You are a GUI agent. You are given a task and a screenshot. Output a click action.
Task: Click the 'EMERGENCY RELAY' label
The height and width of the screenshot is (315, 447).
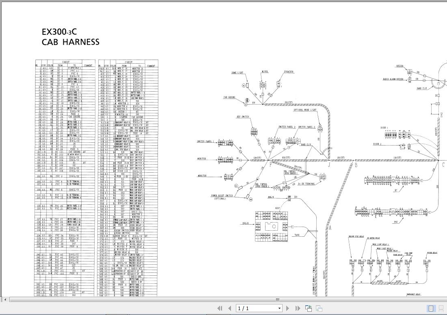(414, 294)
